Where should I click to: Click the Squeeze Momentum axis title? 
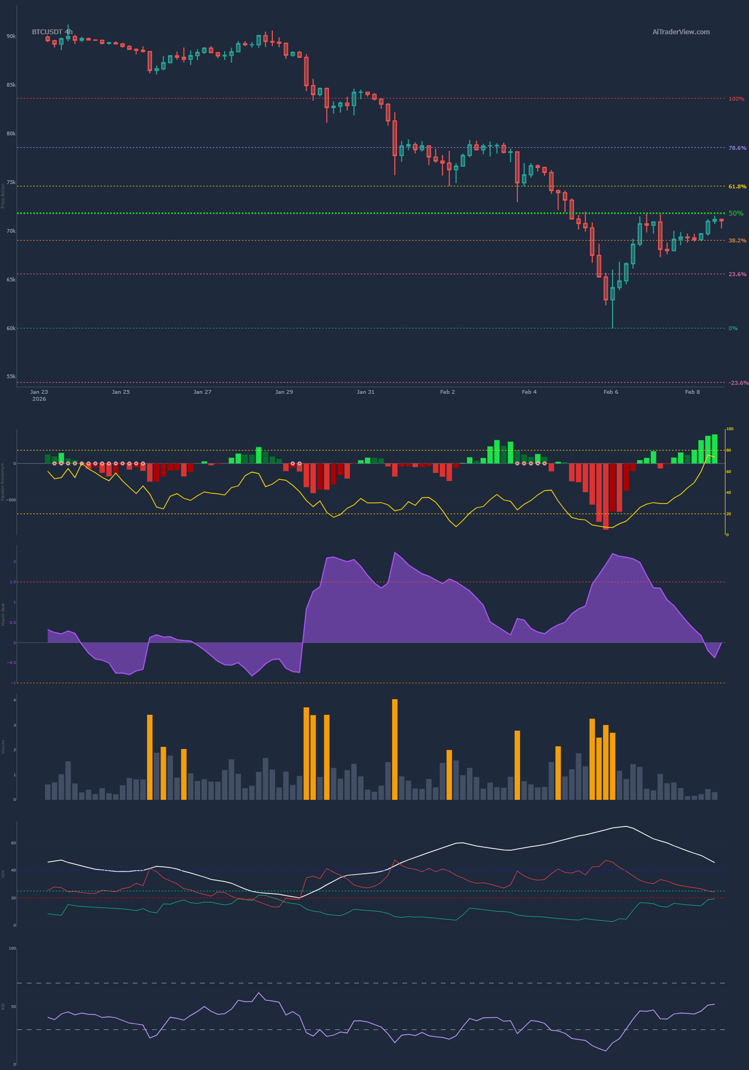(3, 481)
